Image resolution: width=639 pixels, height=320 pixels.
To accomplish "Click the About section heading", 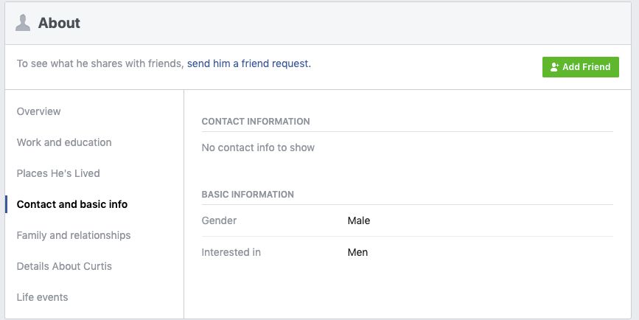I will click(59, 23).
